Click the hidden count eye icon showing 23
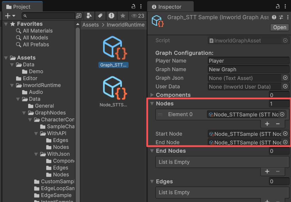 (x=135, y=16)
